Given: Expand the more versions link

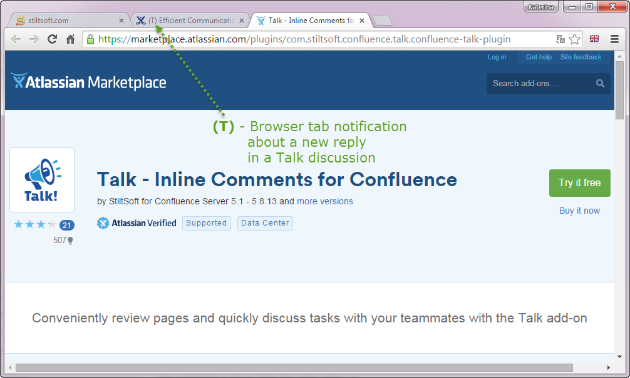Looking at the screenshot, I should [324, 201].
